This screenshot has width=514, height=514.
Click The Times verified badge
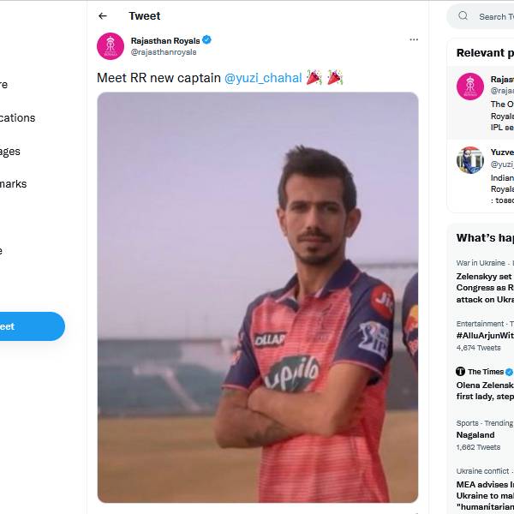coord(510,372)
